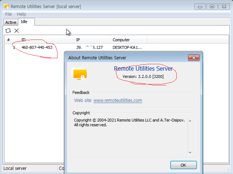This screenshot has height=174, width=233.
Task: Sort by the ID column header
Action: tap(46, 40)
